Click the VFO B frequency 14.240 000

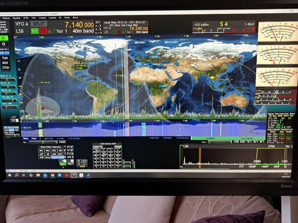(139, 28)
